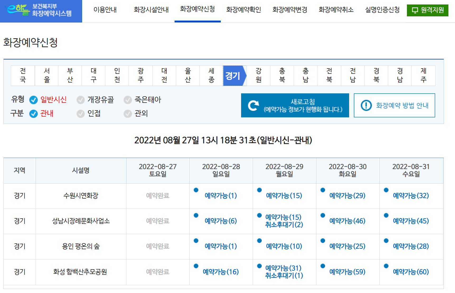Image resolution: width=455 pixels, height=293 pixels.
Task: Click the blue dot for 성남시장례문화사업소 2022-08-29
Action: [259, 215]
